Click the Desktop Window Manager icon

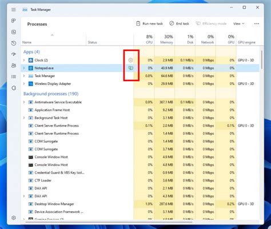tap(30, 204)
